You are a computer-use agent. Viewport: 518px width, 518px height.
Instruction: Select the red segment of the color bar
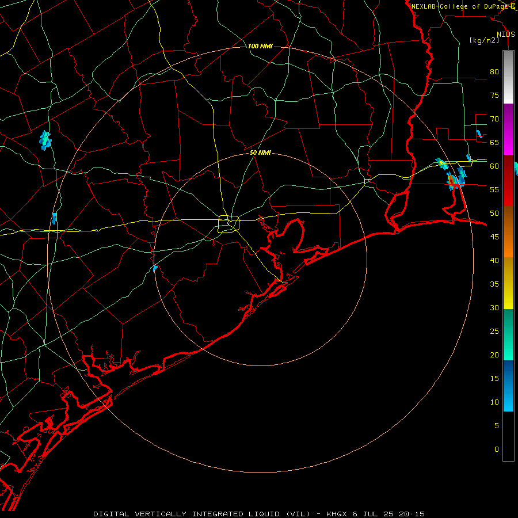point(508,180)
